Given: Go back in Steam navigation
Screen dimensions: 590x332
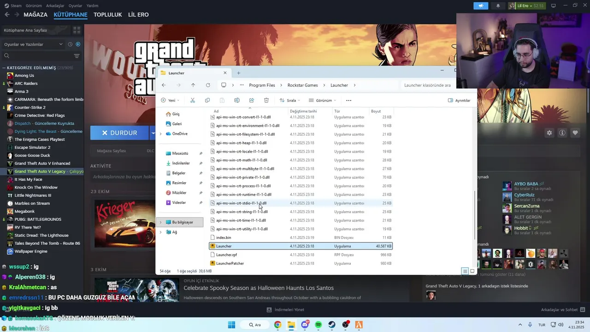Looking at the screenshot, I should tap(7, 14).
